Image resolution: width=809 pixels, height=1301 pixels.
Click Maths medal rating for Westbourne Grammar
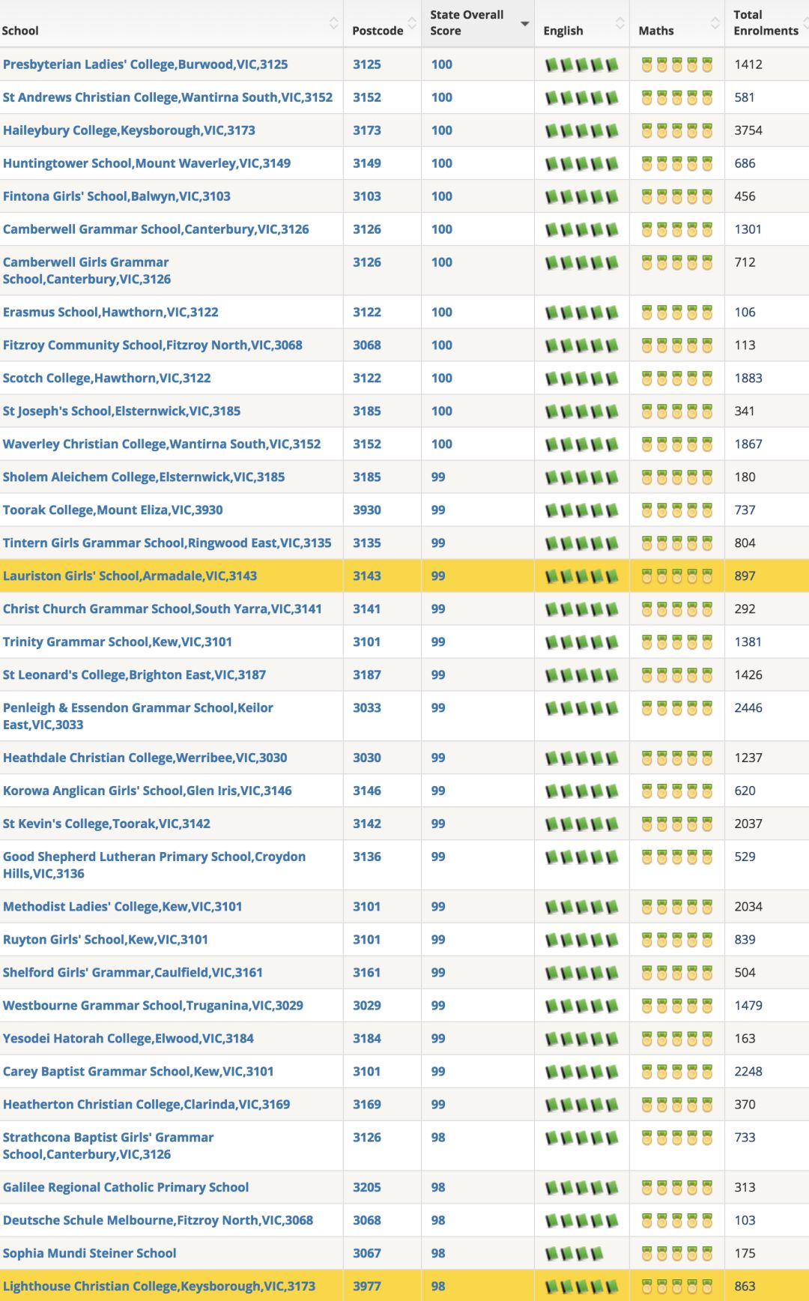point(677,1006)
